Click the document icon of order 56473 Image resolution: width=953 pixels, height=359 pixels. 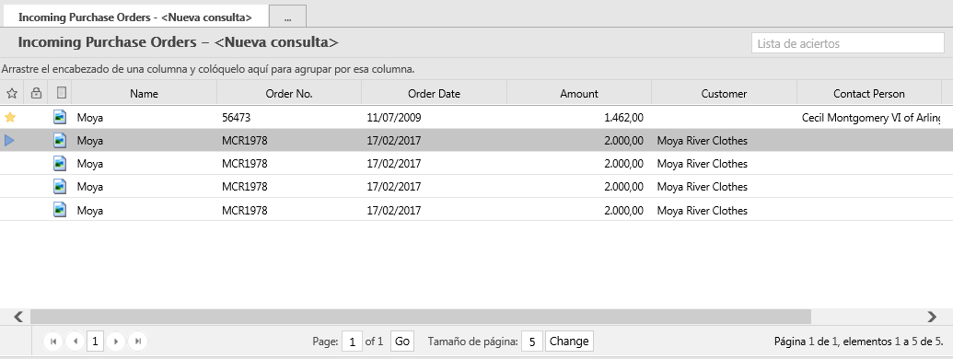pos(60,117)
